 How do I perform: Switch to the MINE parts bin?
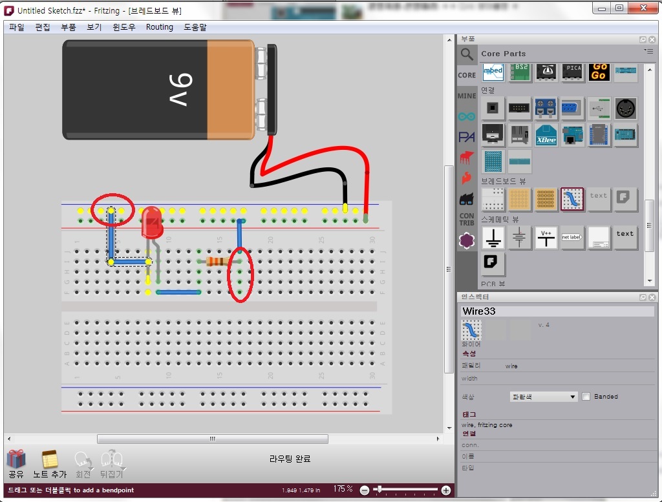click(x=466, y=96)
